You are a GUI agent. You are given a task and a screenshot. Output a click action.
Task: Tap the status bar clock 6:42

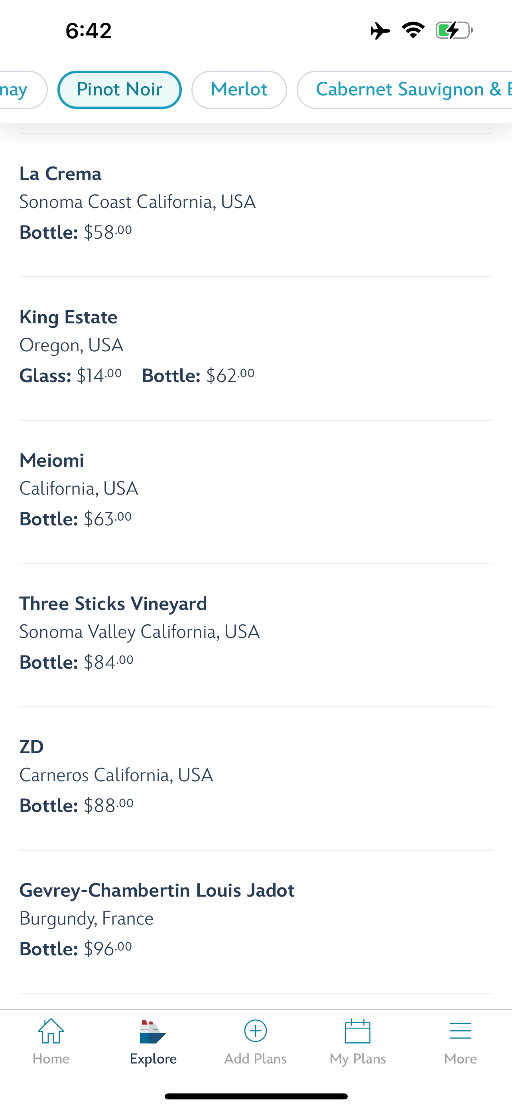(x=89, y=31)
